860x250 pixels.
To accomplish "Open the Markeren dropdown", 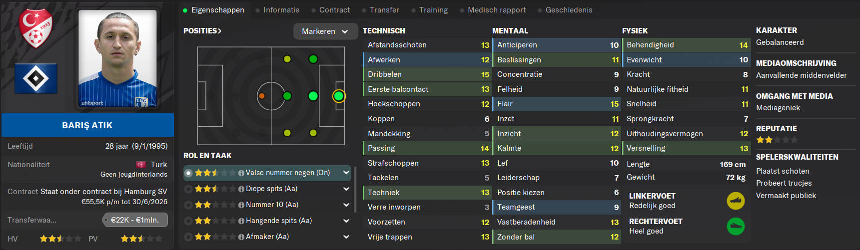I will click(x=325, y=31).
